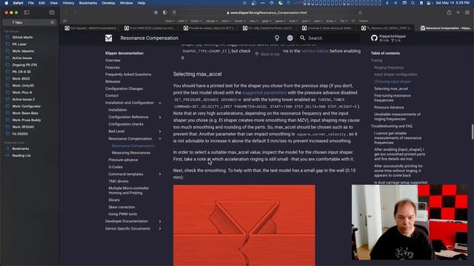Select '7 Tabs' entry in sidebar
The width and height of the screenshot is (474, 266).
click(x=29, y=22)
